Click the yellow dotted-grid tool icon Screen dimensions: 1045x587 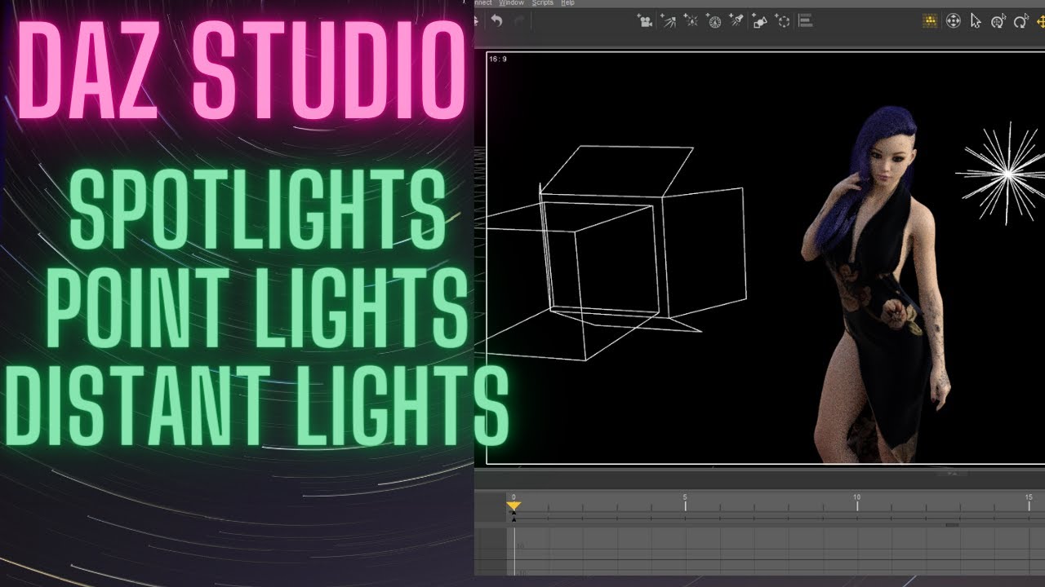[930, 21]
